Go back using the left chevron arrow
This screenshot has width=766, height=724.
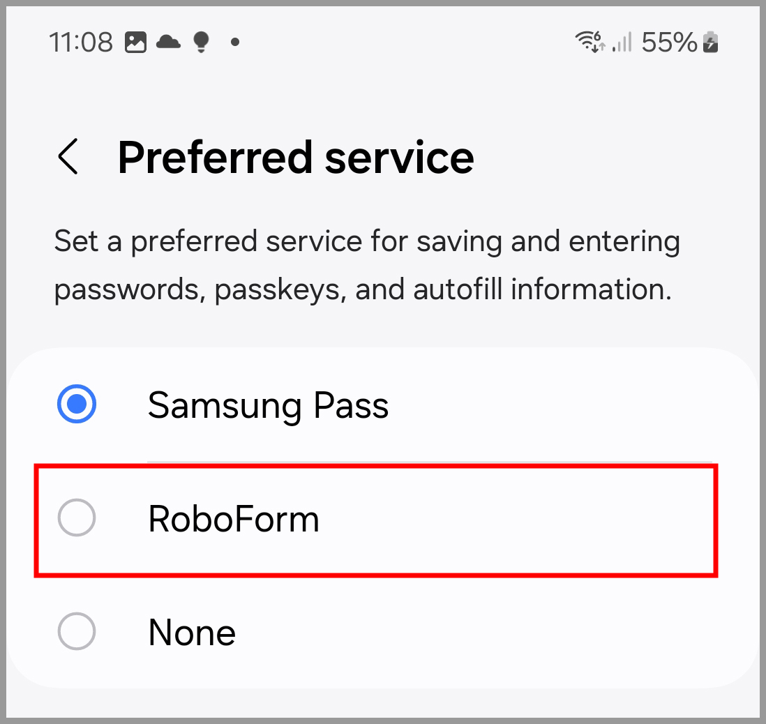pyautogui.click(x=68, y=156)
